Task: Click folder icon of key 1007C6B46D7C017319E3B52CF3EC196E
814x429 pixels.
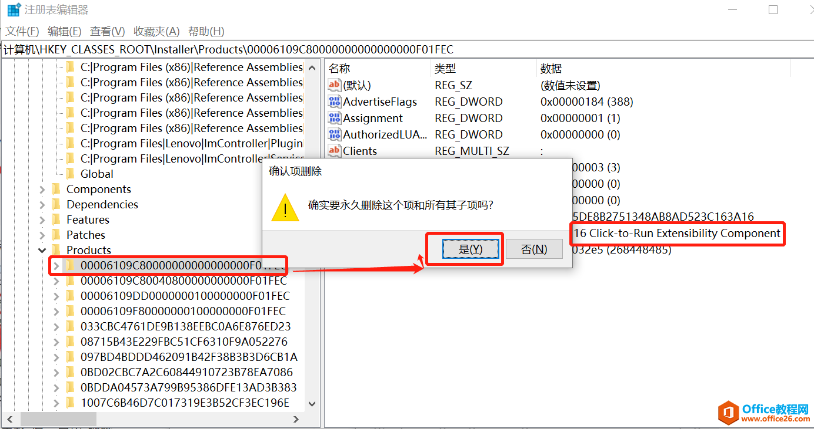Action: pos(71,403)
